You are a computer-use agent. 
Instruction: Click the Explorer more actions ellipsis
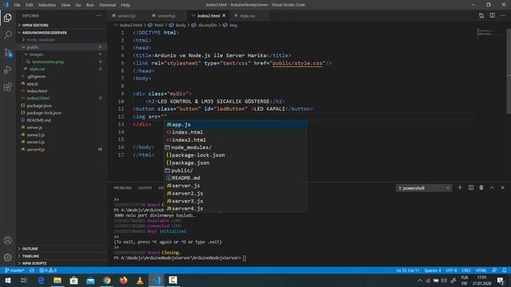pyautogui.click(x=98, y=16)
